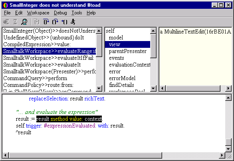Open the Workspace menu
The width and height of the screenshot is (234, 161).
38,13
